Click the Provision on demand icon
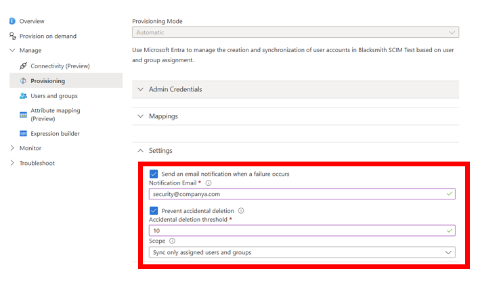This screenshot has width=480, height=288. pos(13,36)
